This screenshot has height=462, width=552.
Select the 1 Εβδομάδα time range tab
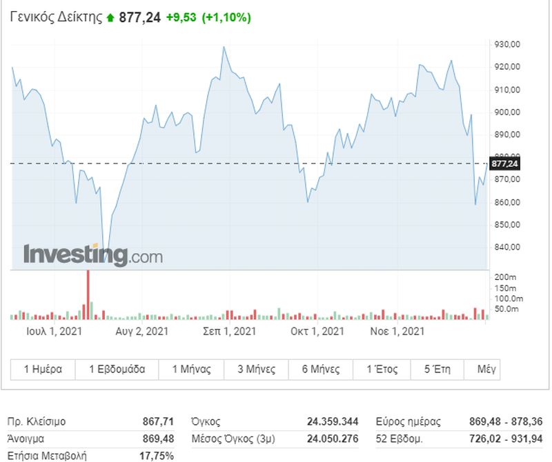tap(117, 370)
